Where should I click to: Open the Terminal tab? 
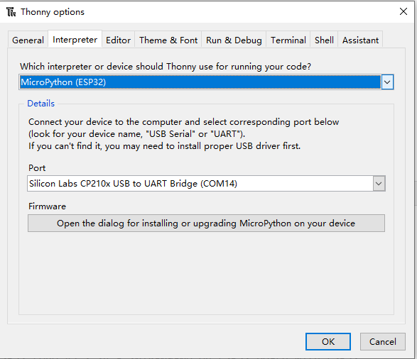click(288, 40)
